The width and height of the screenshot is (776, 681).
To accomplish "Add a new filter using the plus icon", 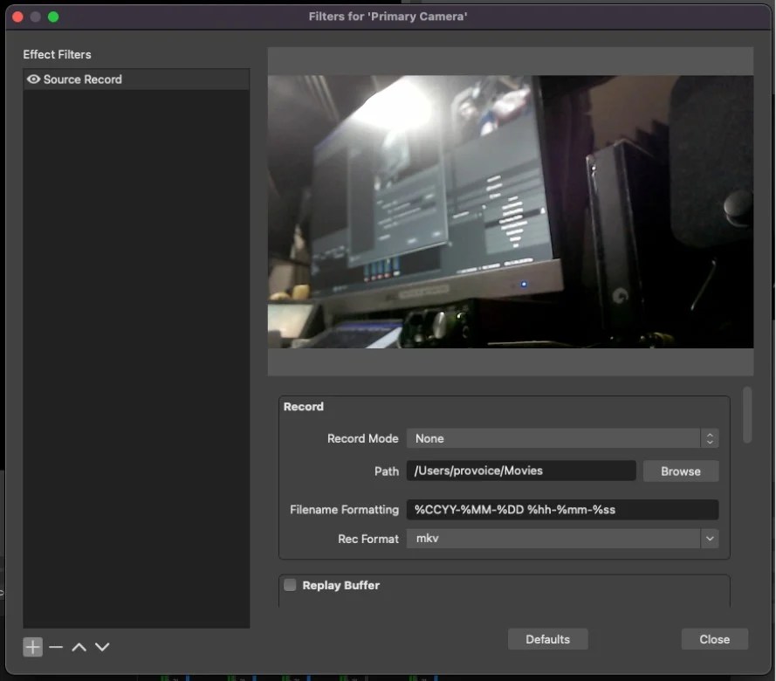I will [32, 647].
